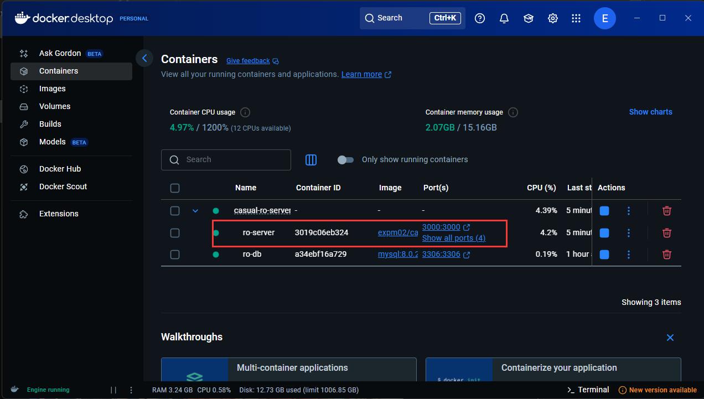Open Models in the sidebar
The width and height of the screenshot is (704, 399).
[x=71, y=142]
